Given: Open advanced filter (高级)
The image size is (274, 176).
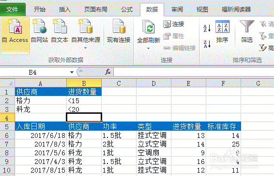Looking at the screenshot, I should coord(267,48).
